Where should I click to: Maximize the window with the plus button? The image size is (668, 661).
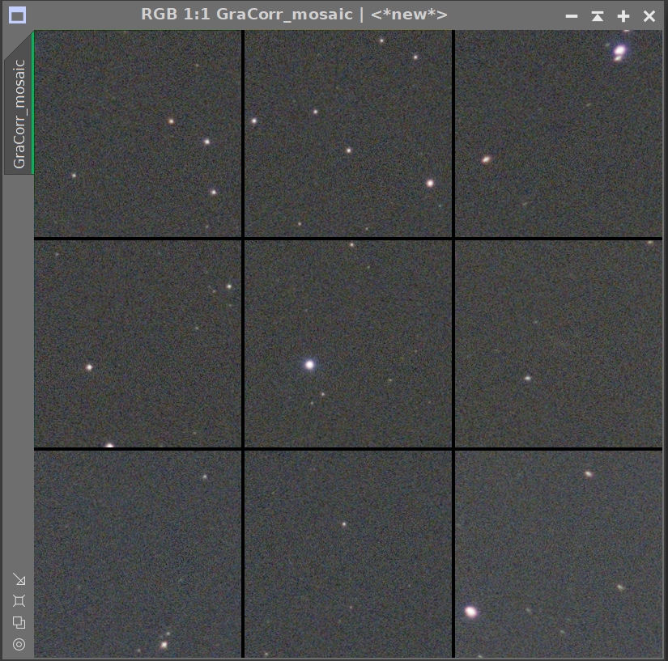623,16
